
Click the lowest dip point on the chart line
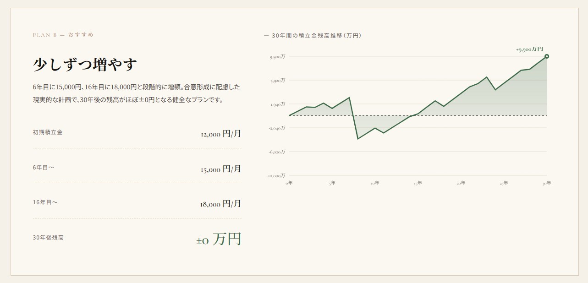pyautogui.click(x=357, y=139)
